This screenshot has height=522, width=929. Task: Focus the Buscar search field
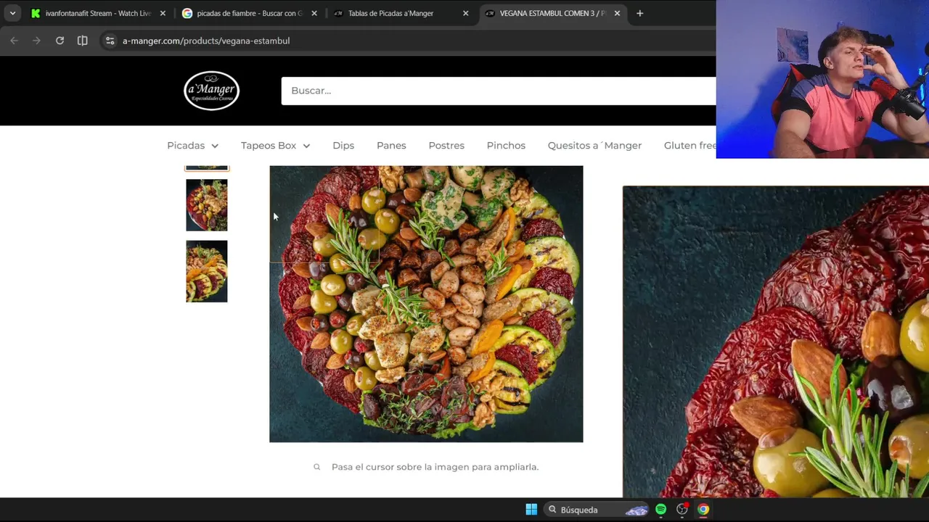tap(499, 91)
